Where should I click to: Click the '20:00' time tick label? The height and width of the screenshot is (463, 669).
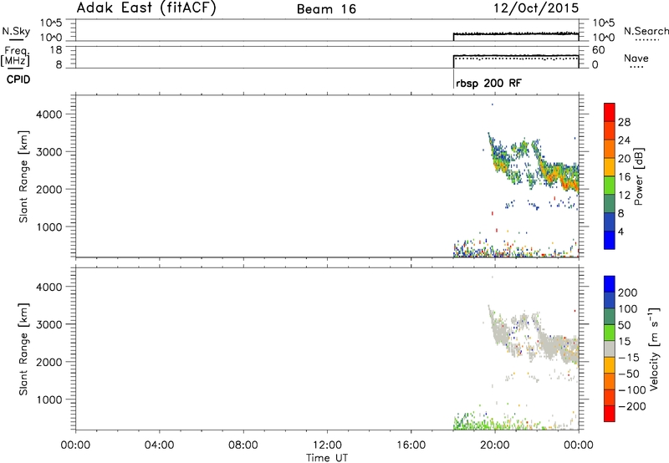[495, 445]
